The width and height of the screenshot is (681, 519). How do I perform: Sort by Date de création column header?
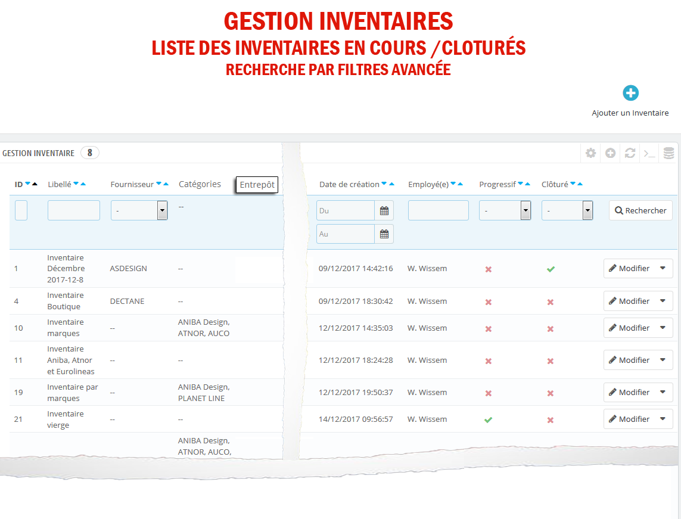coord(349,184)
